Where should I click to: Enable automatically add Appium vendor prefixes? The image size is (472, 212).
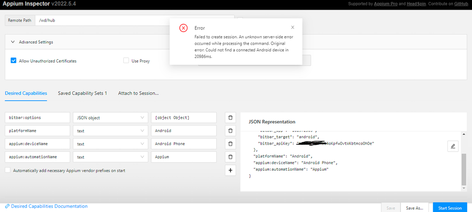point(8,171)
